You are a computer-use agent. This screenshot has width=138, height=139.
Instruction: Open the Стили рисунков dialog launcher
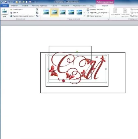[x=108, y=19]
